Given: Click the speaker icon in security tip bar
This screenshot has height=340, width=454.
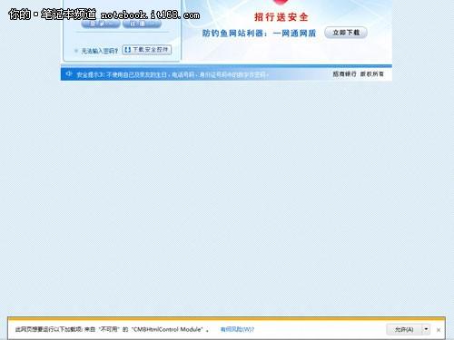Looking at the screenshot, I should [x=69, y=73].
